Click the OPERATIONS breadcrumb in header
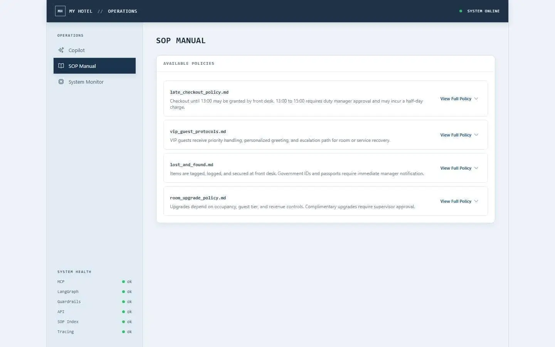 [123, 11]
